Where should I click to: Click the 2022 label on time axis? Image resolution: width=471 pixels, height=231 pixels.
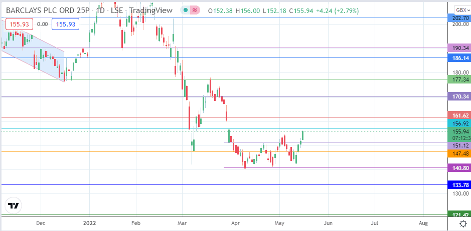coord(89,223)
